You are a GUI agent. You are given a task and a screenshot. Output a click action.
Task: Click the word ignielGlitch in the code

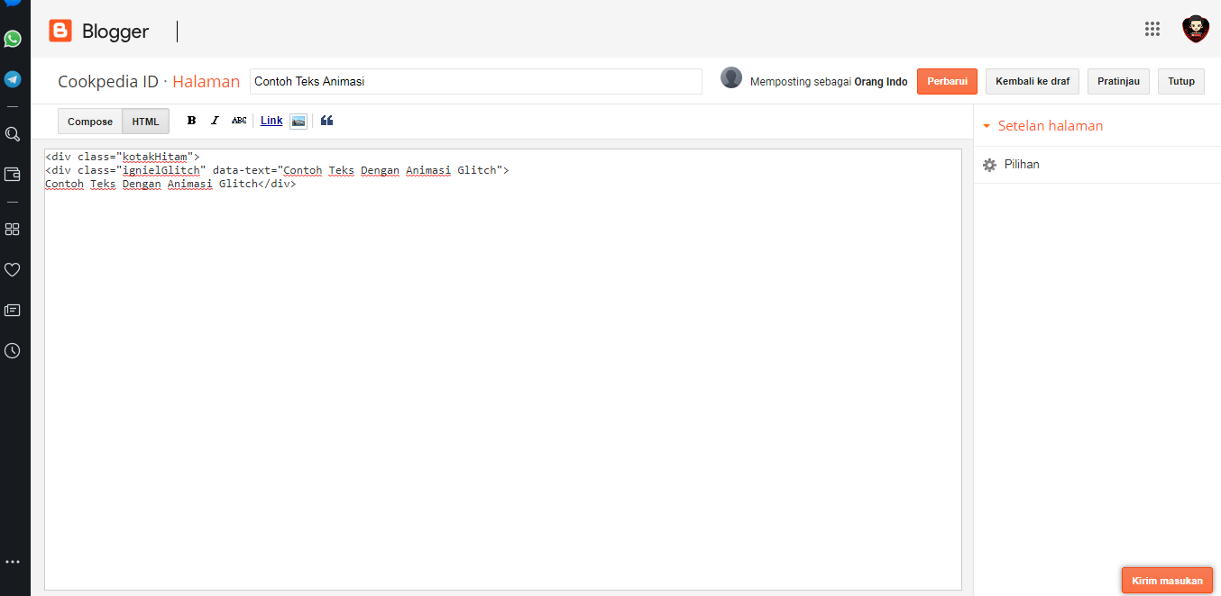coord(161,170)
